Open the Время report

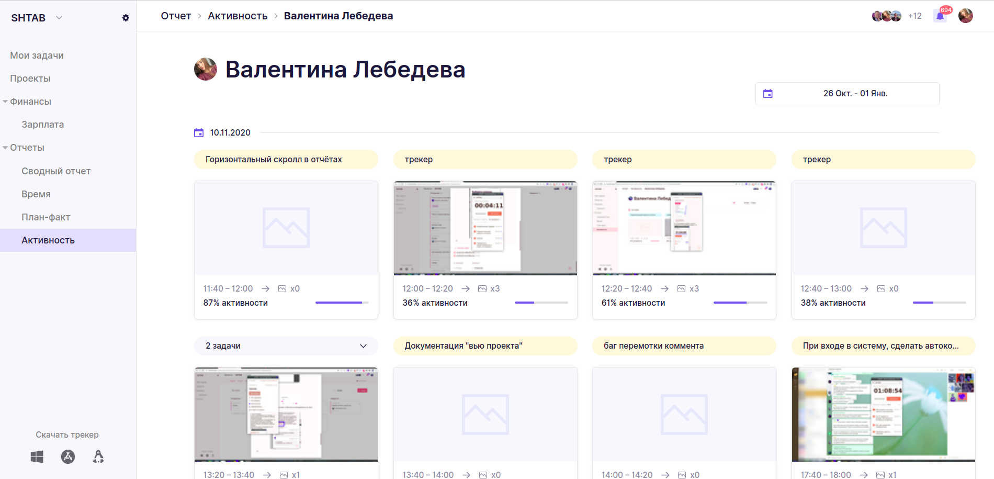[x=36, y=194]
